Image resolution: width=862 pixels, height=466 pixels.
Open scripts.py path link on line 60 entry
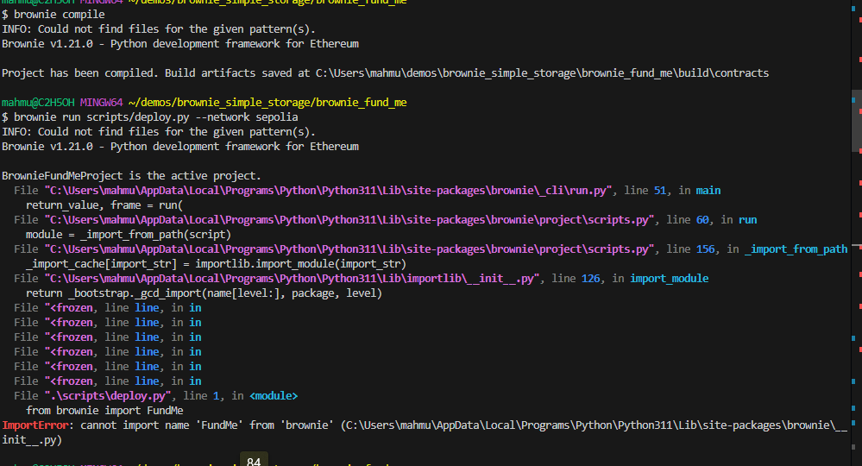[349, 220]
